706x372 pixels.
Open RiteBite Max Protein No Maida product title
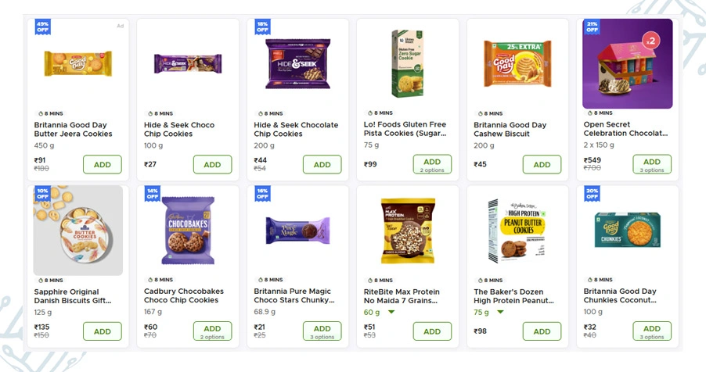[402, 296]
